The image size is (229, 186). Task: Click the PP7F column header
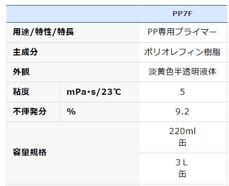coord(182,14)
